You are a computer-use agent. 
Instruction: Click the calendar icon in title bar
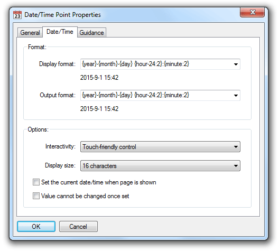(x=17, y=15)
